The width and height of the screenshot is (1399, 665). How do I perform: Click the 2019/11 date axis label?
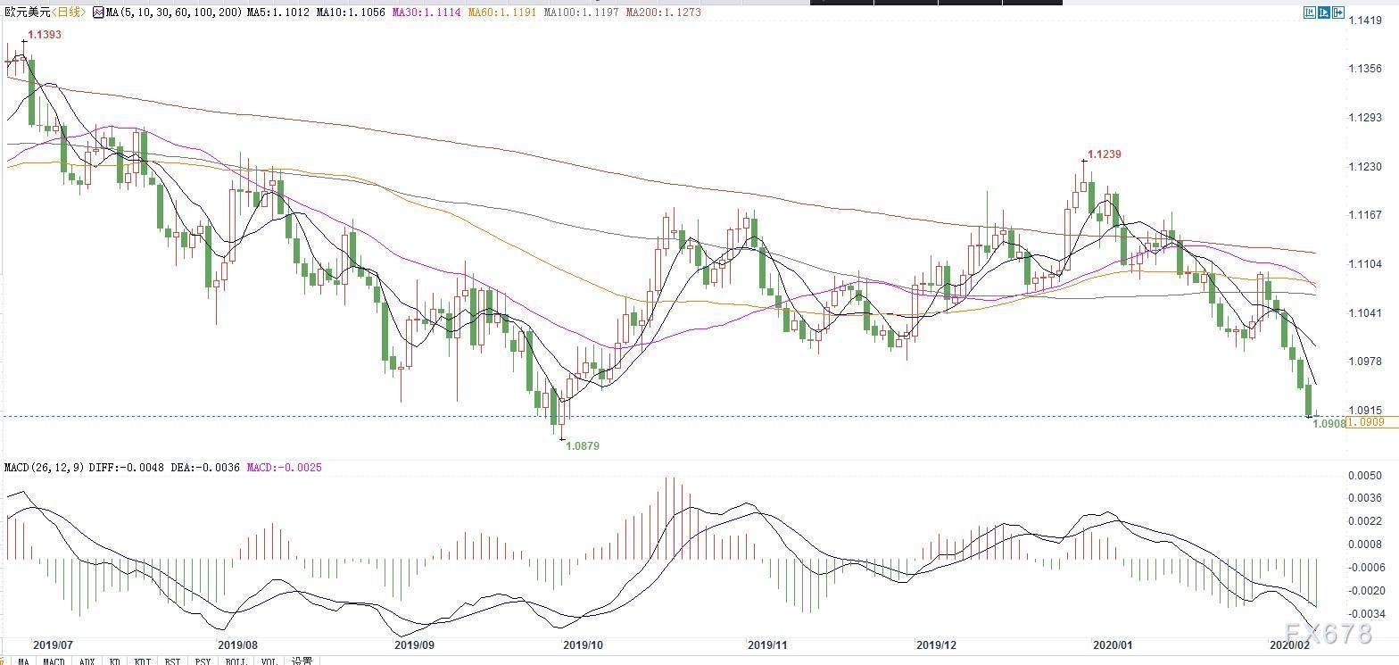768,644
